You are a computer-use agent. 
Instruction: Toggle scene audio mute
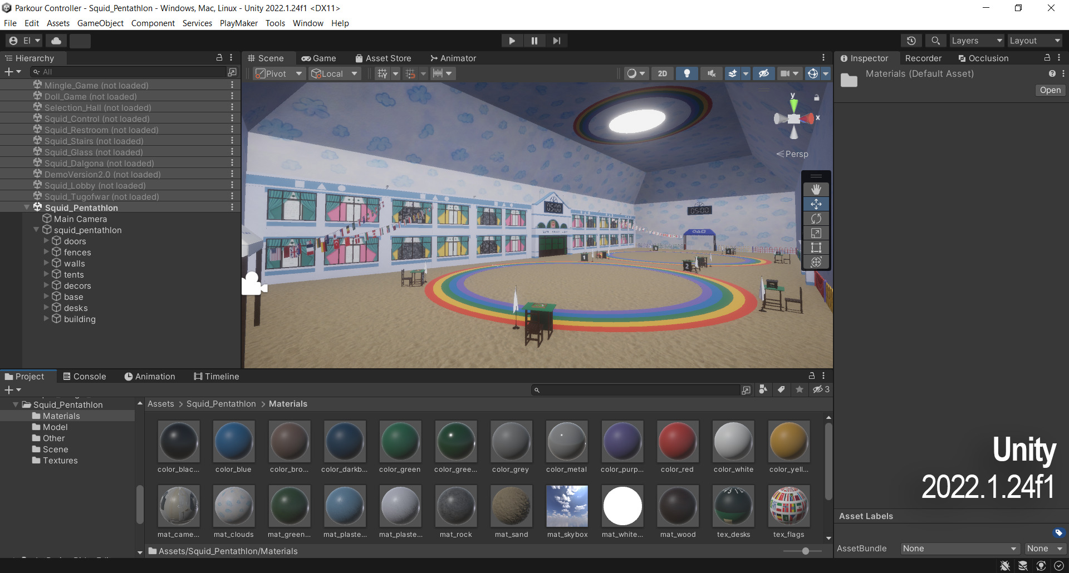point(712,73)
